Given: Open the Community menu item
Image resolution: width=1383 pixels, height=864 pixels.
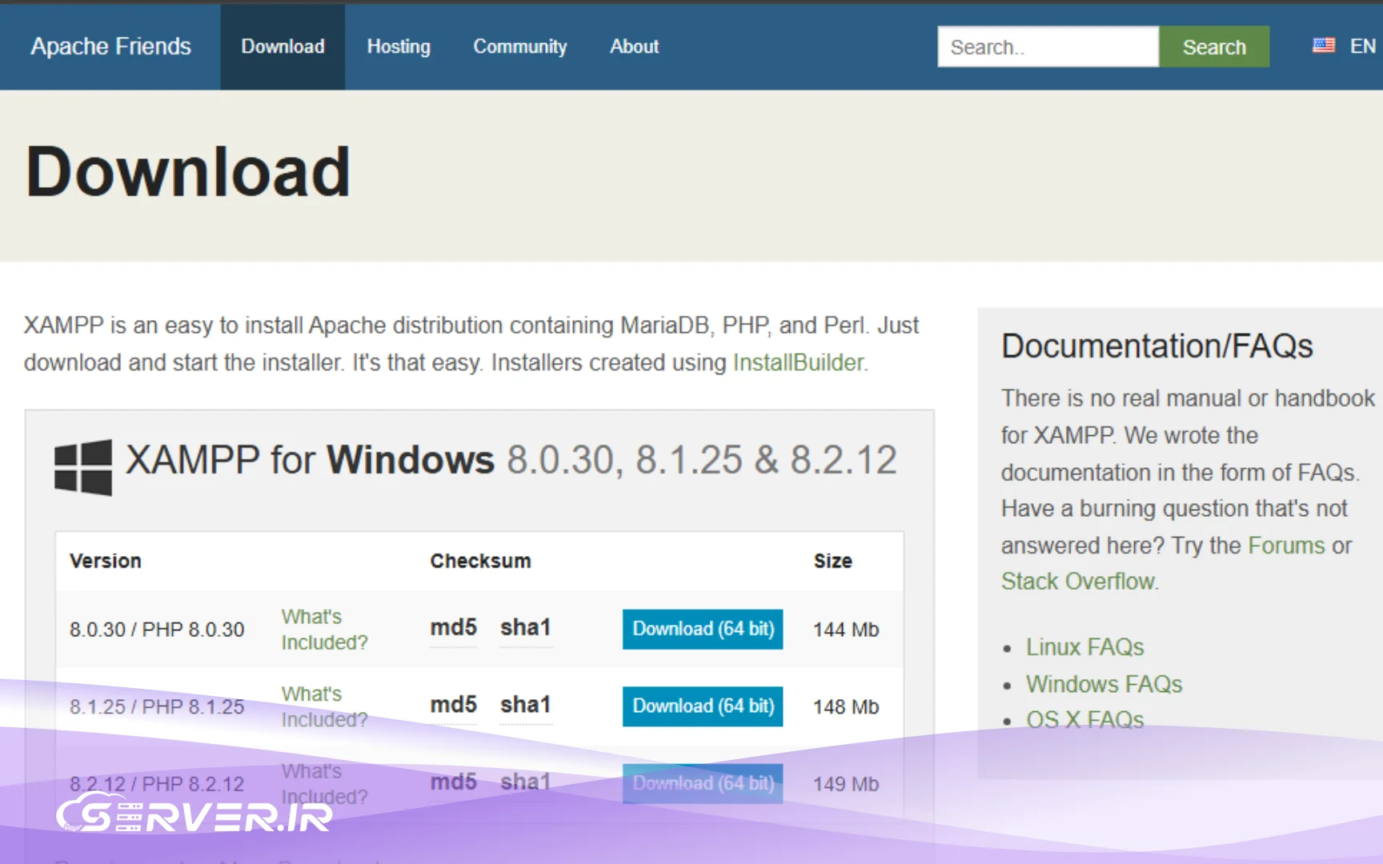Looking at the screenshot, I should coord(520,46).
